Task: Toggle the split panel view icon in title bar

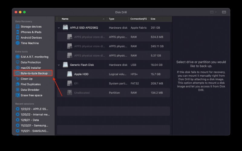Action: tap(224, 12)
